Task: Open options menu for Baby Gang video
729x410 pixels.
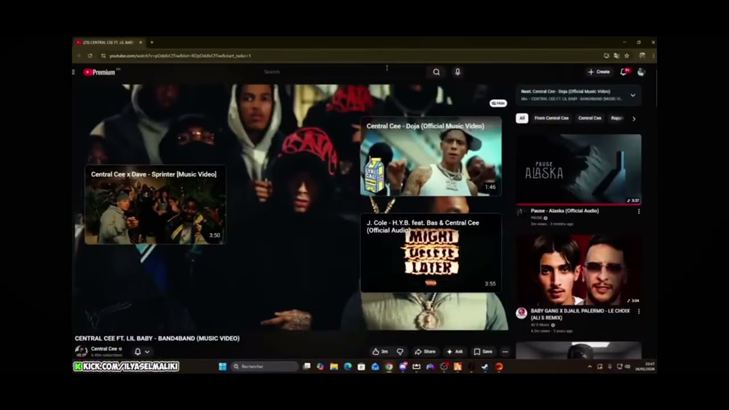Action: point(638,311)
